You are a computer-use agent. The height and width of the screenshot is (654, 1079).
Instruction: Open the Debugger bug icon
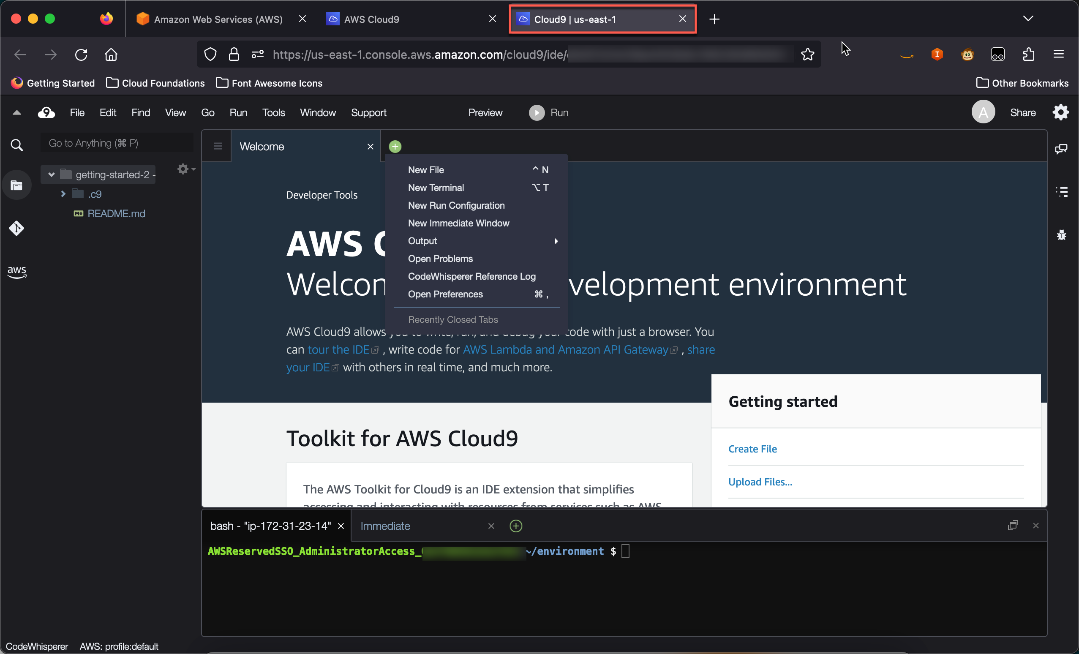tap(1062, 235)
